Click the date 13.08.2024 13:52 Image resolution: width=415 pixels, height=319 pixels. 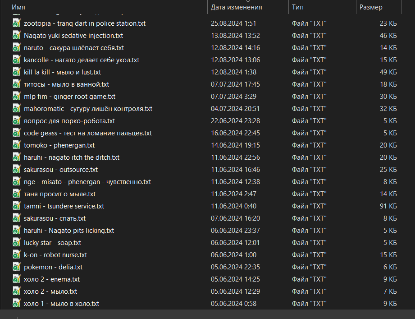click(x=235, y=36)
